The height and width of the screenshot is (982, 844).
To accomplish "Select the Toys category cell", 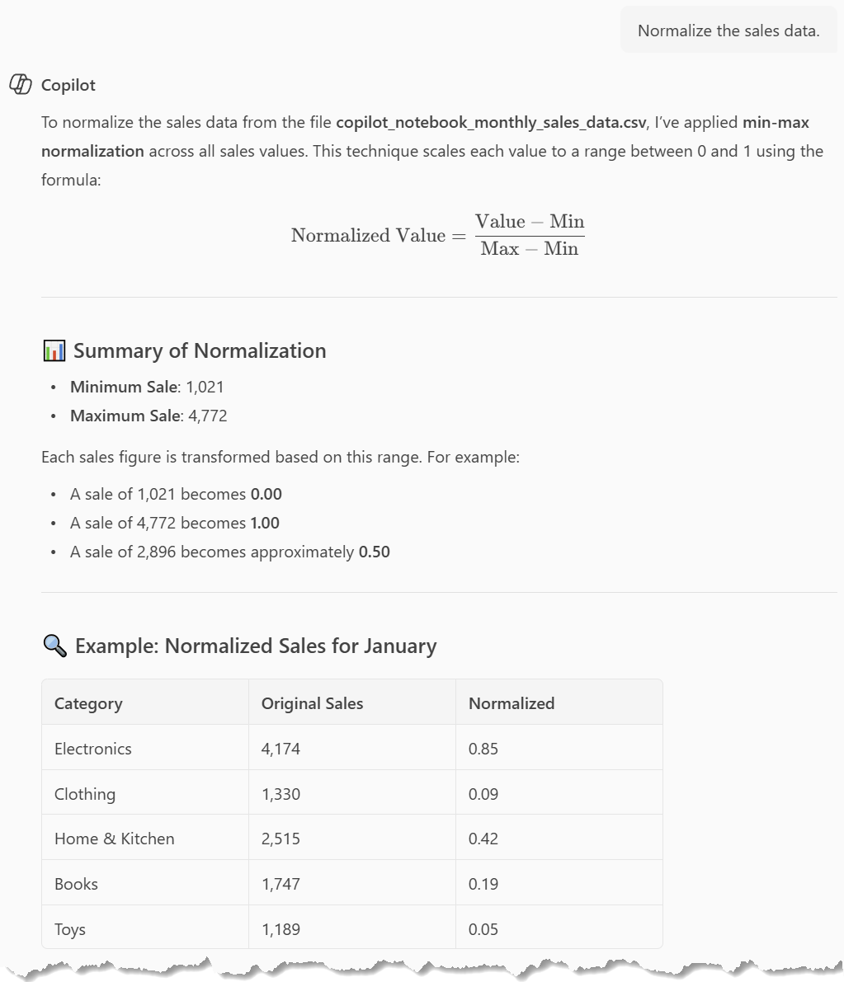I will (x=70, y=929).
